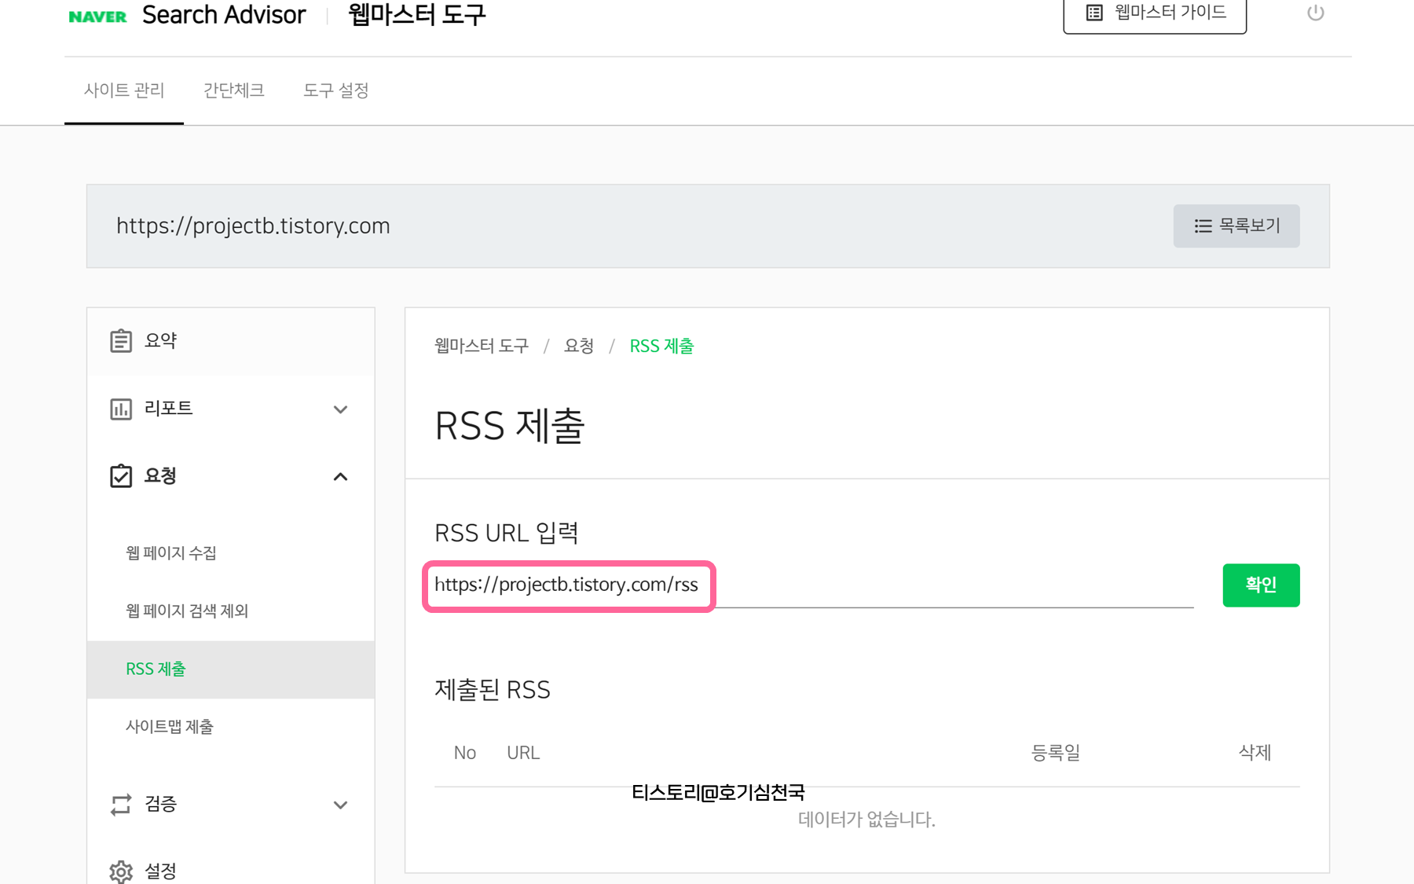1414x884 pixels.
Task: Click the No column header
Action: point(465,754)
